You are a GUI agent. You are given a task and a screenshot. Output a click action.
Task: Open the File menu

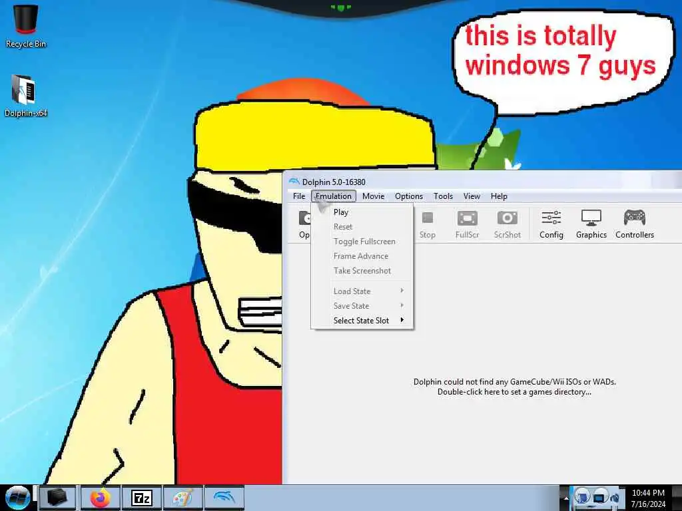tap(299, 196)
